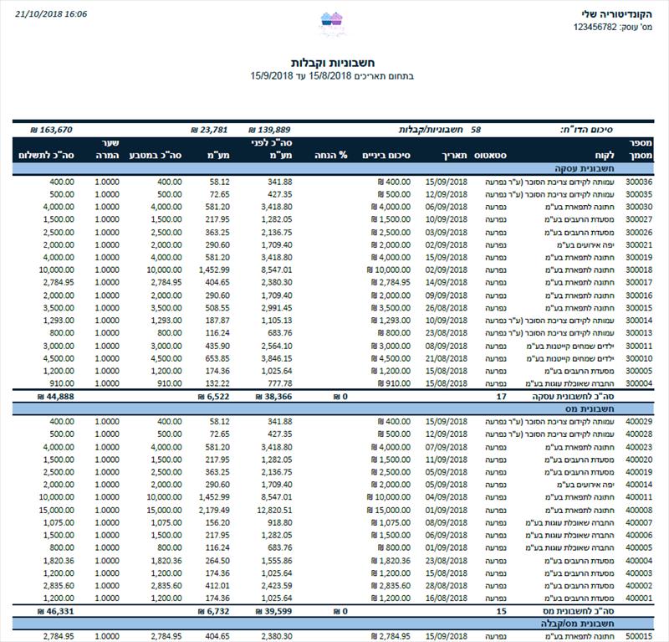This screenshot has height=642, width=669.
Task: Click document number 400029
Action: (639, 422)
